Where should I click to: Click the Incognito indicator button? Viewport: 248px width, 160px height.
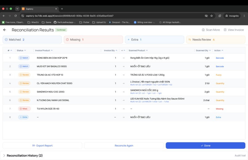coord(232,16)
